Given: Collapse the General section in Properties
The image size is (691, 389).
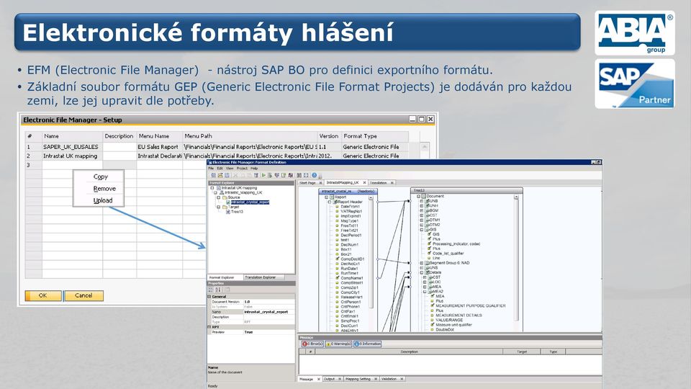Looking at the screenshot, I should click(209, 296).
